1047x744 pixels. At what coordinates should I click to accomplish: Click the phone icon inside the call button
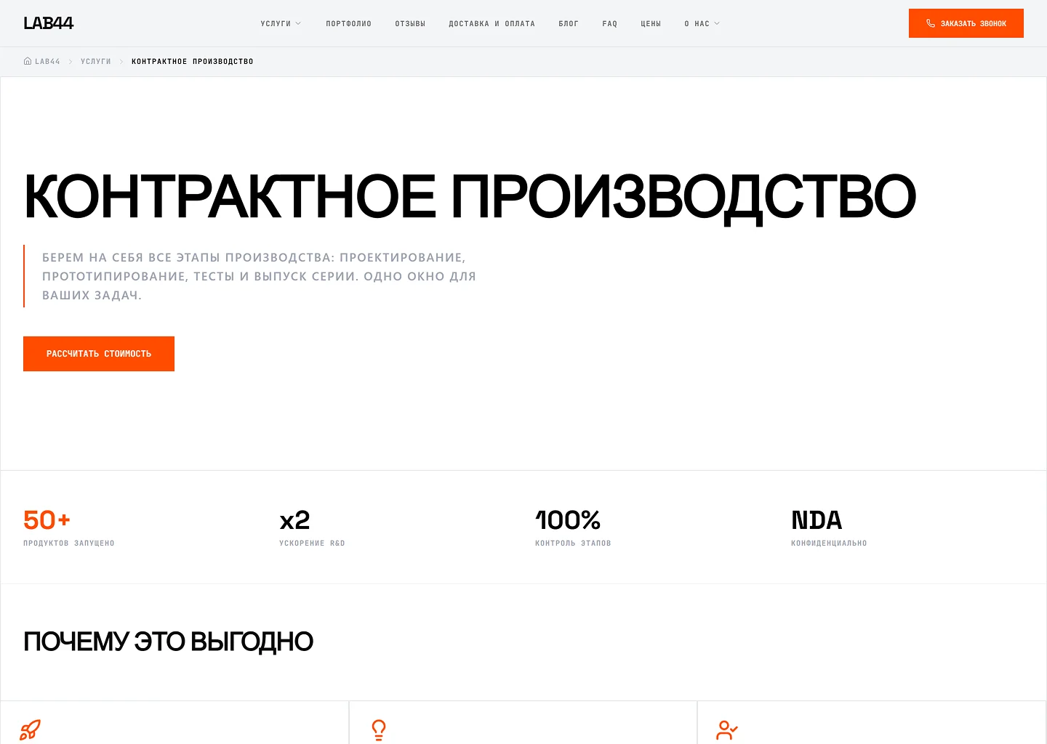coord(931,23)
